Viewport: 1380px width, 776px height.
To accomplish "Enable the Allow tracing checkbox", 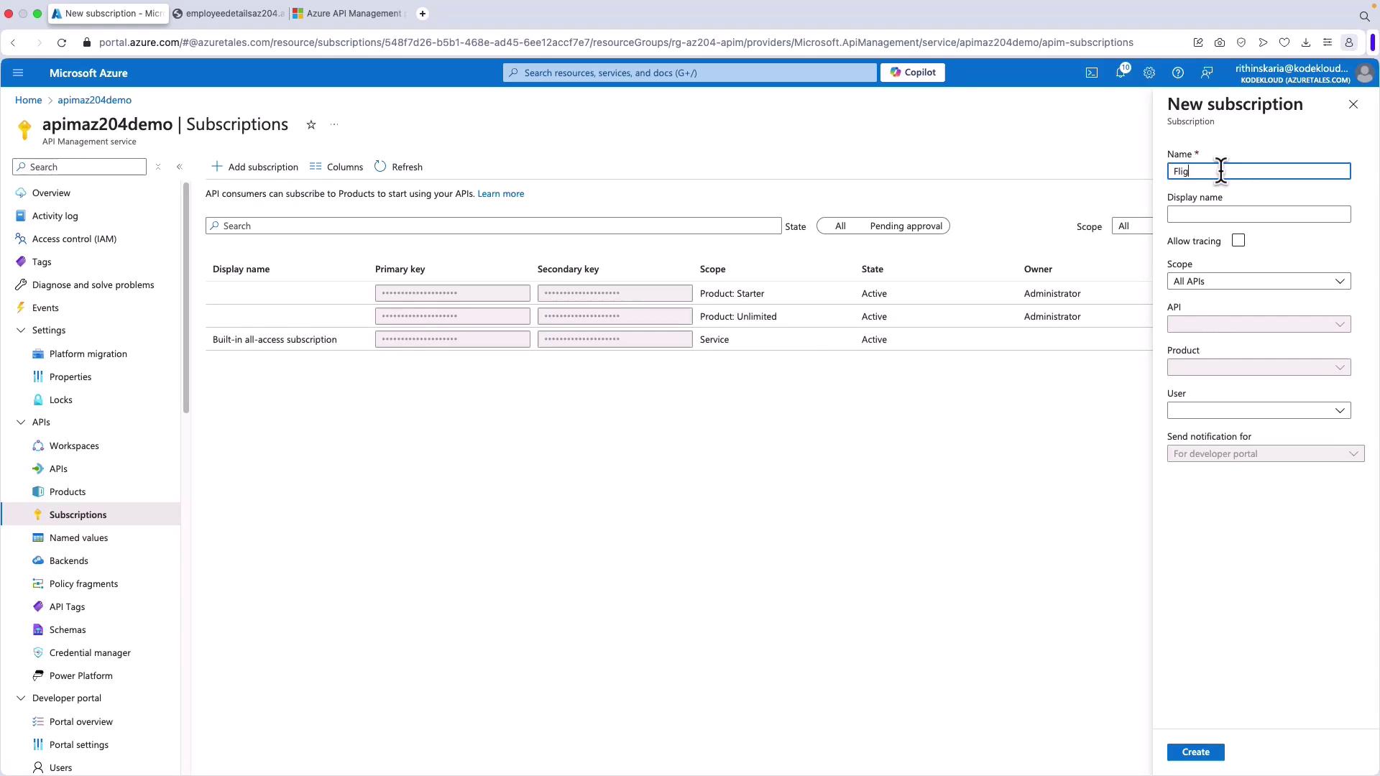I will [1238, 241].
